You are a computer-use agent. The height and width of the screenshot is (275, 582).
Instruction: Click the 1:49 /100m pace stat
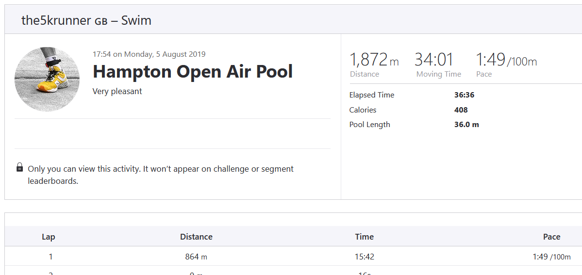tap(506, 60)
